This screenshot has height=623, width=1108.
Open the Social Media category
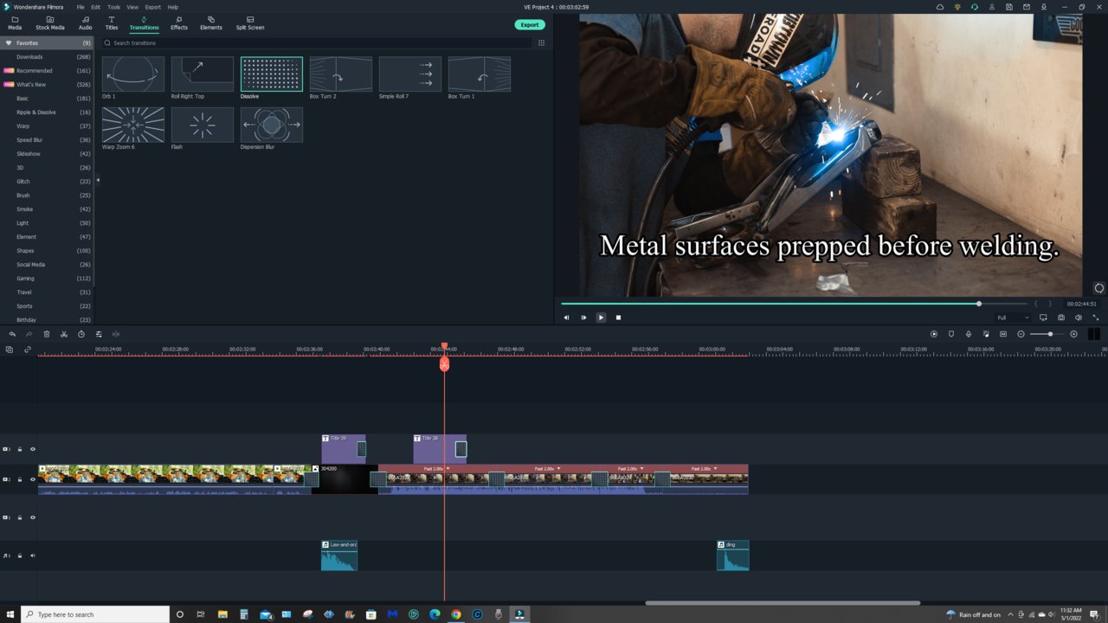[x=47, y=264]
